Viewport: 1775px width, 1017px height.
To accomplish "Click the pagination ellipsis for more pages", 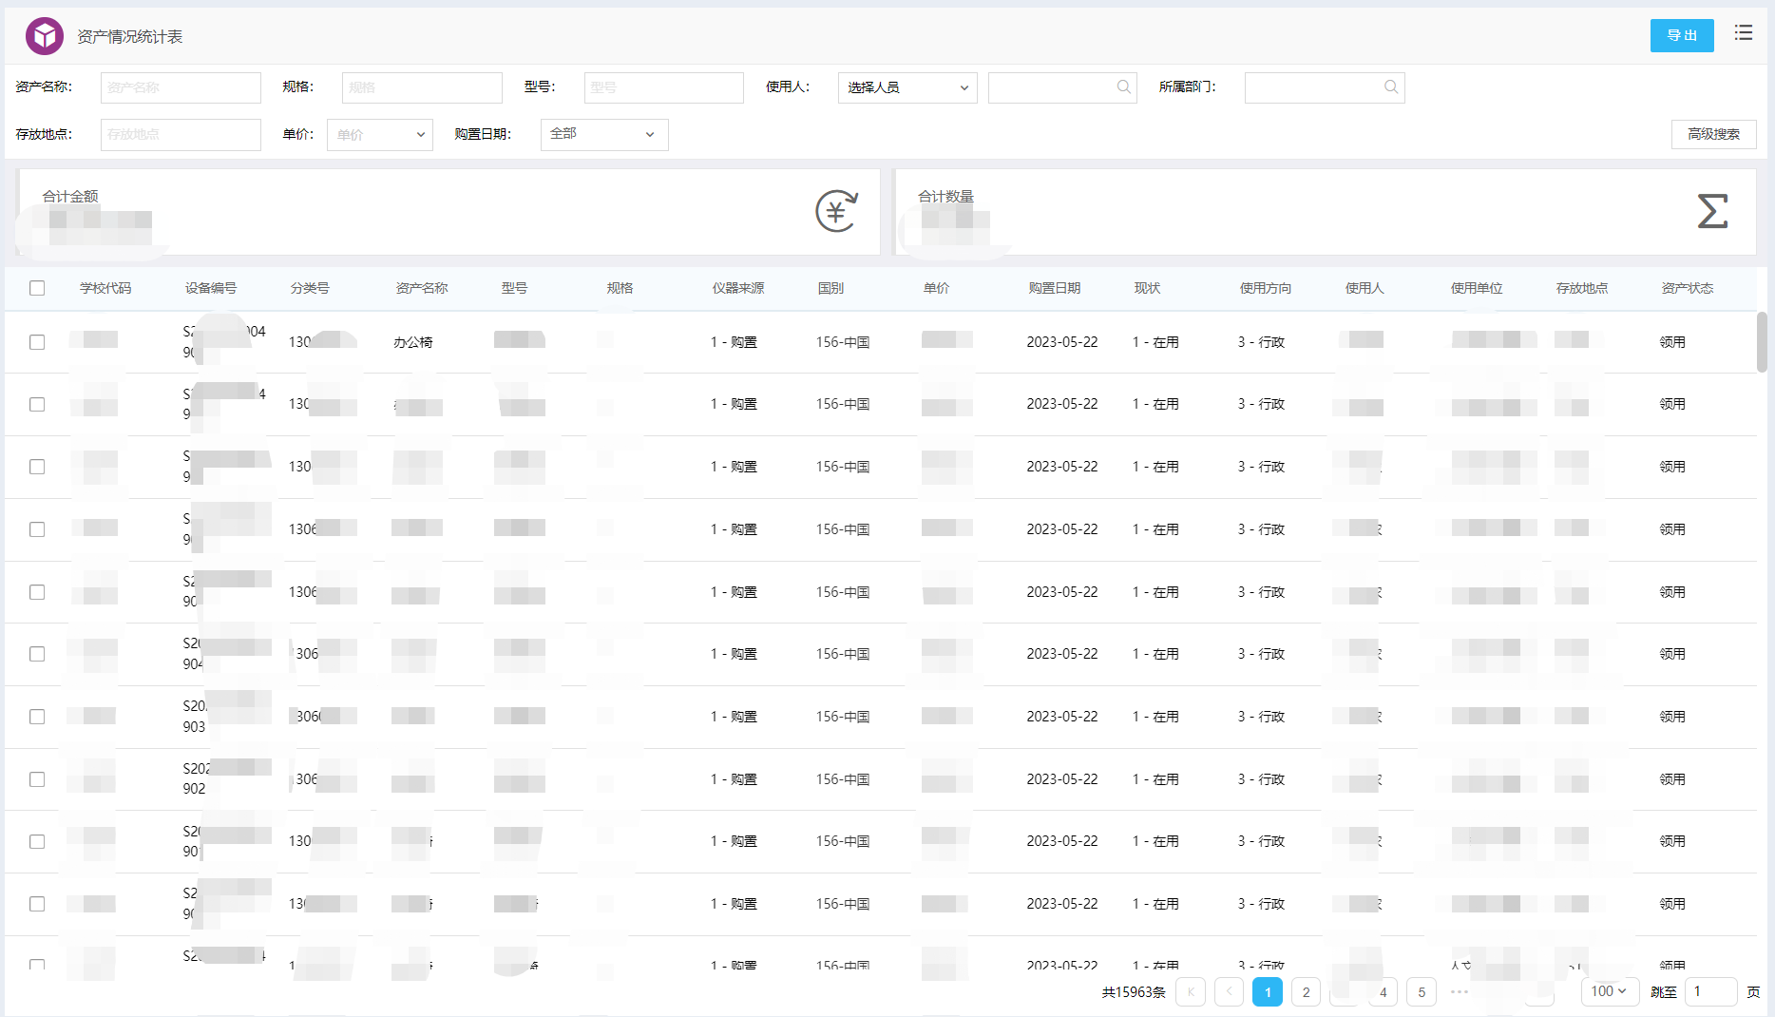I will (1460, 991).
